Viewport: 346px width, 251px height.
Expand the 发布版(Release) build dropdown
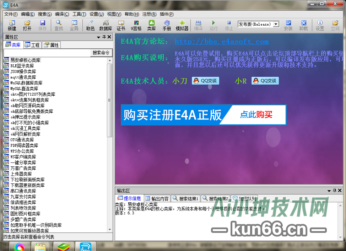click(x=276, y=24)
